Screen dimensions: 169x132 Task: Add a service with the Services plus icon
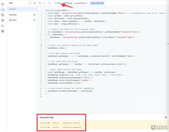34,20
